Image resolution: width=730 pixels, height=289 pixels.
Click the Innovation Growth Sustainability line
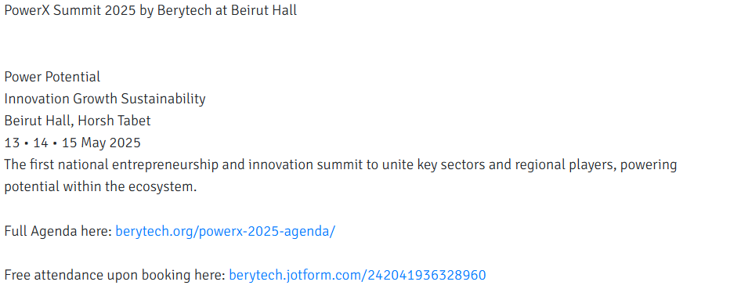[x=105, y=99]
